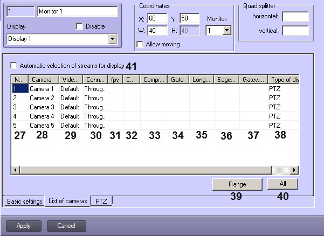Click the horizontal quad splitter field
The image size is (324, 236).
pyautogui.click(x=295, y=17)
